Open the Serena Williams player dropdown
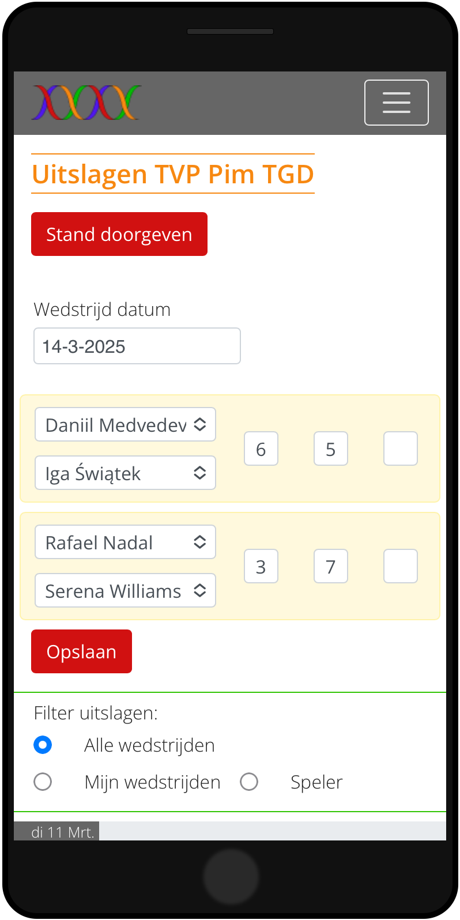The image size is (460, 920). point(126,590)
